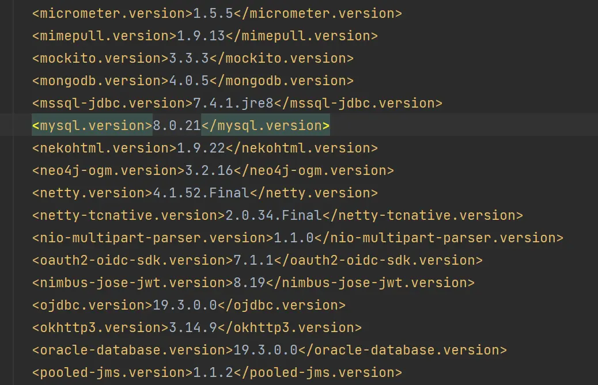Viewport: 598px width, 385px height.
Task: Click the mongodb.version 4.0.5 line
Action: pyautogui.click(x=193, y=81)
